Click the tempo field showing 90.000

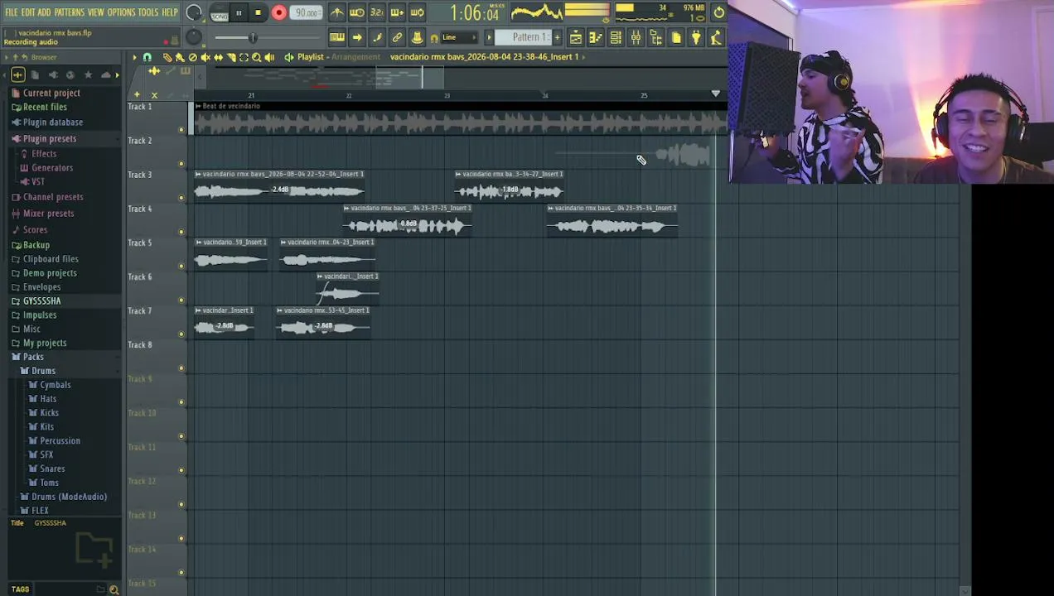(307, 12)
